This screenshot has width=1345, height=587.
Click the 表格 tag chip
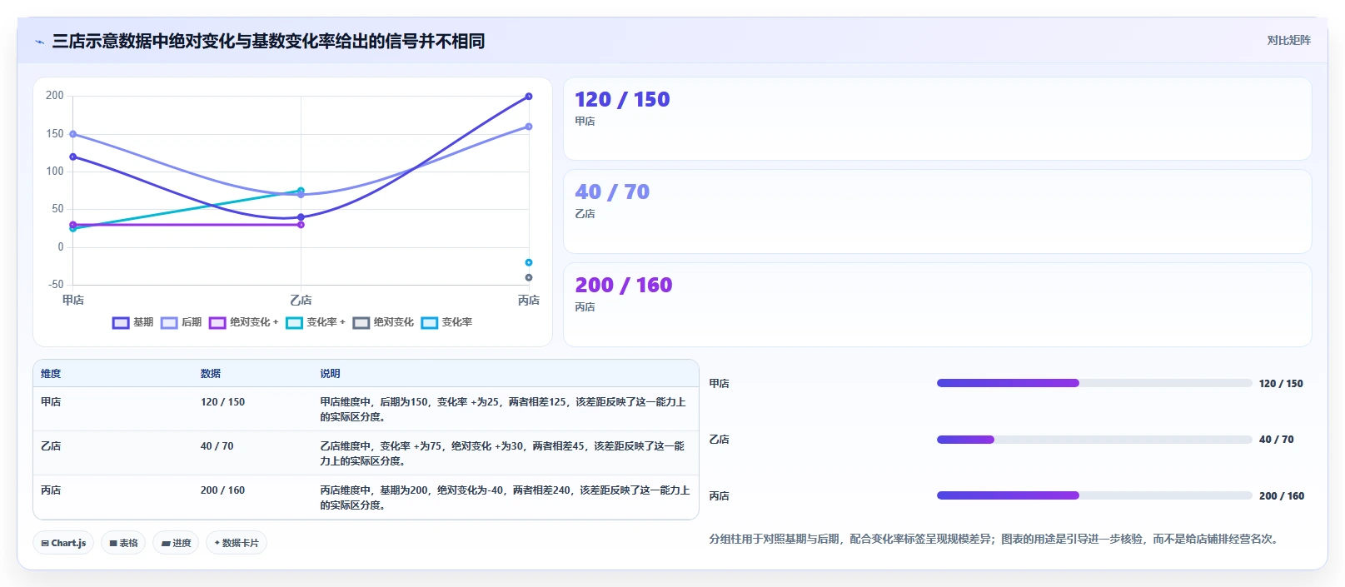tap(123, 543)
